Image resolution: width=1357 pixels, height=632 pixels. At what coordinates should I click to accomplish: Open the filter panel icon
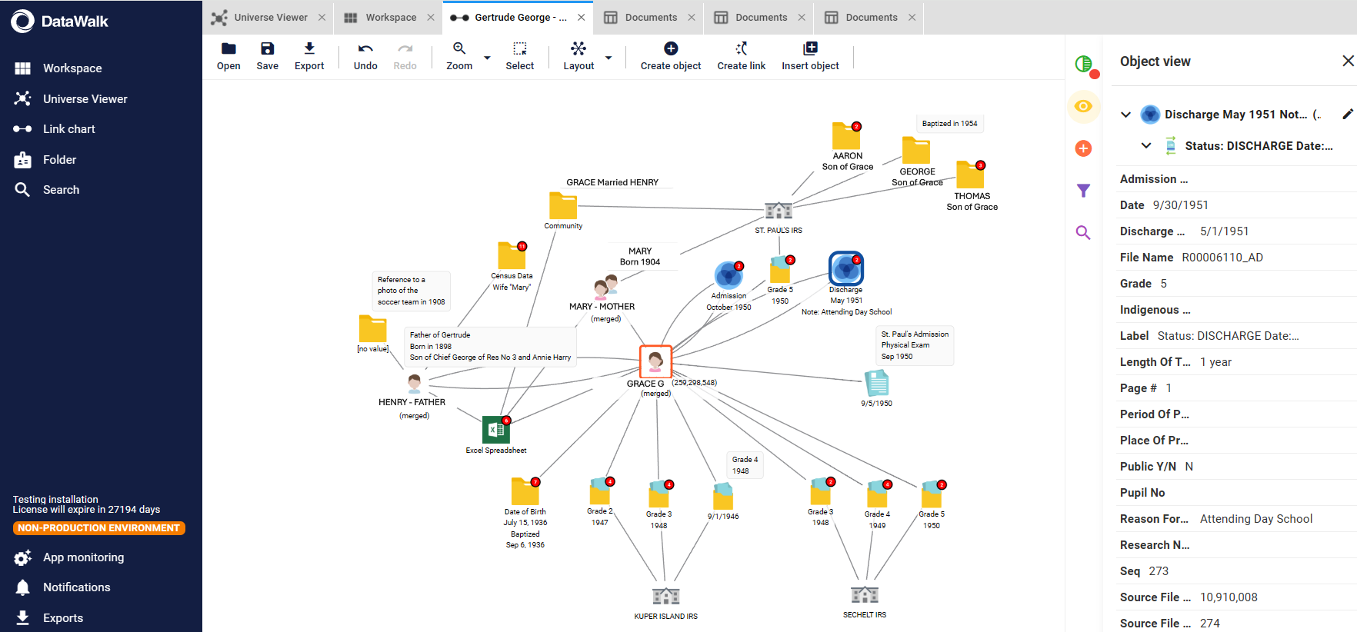(x=1083, y=191)
